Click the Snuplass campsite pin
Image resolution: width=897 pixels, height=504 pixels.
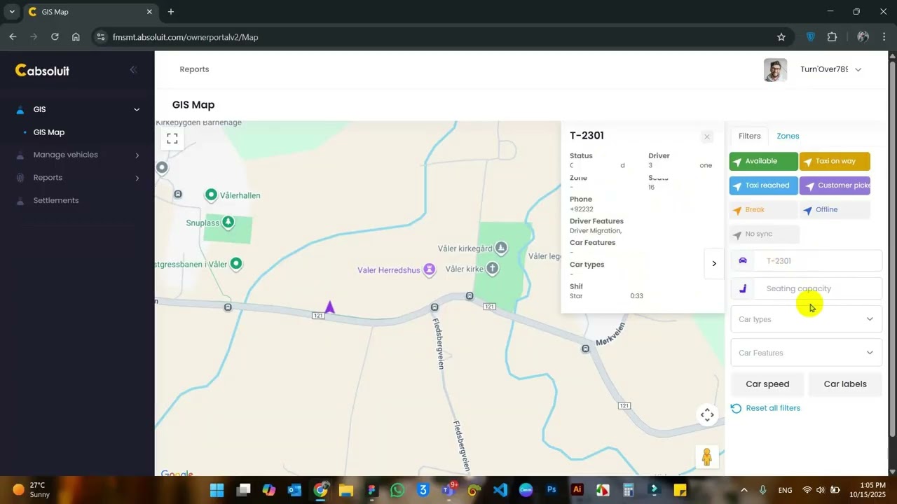[x=228, y=223]
